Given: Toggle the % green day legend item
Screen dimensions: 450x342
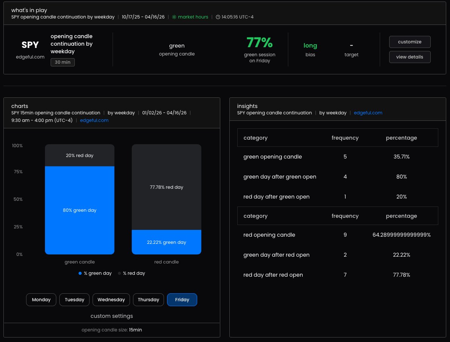Looking at the screenshot, I should pyautogui.click(x=95, y=273).
